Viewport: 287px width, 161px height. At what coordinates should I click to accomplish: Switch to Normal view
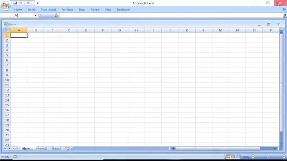[x=228, y=157]
